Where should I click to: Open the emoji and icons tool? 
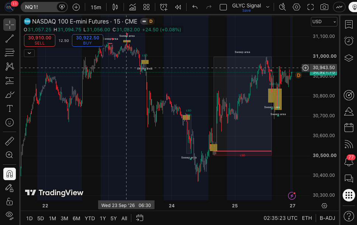click(10, 122)
